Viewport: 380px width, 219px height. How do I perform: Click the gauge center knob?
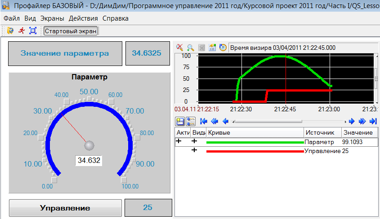(x=89, y=145)
